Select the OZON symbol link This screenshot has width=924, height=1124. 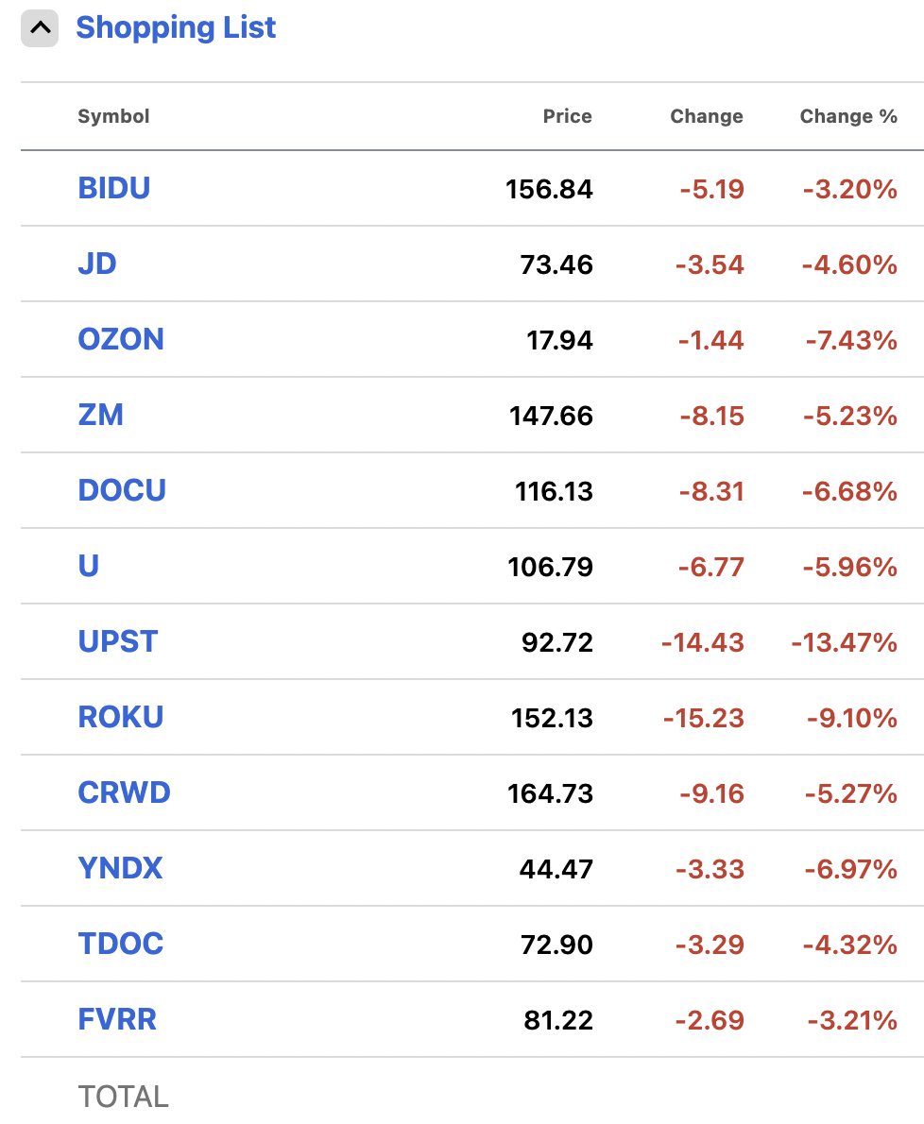[120, 339]
